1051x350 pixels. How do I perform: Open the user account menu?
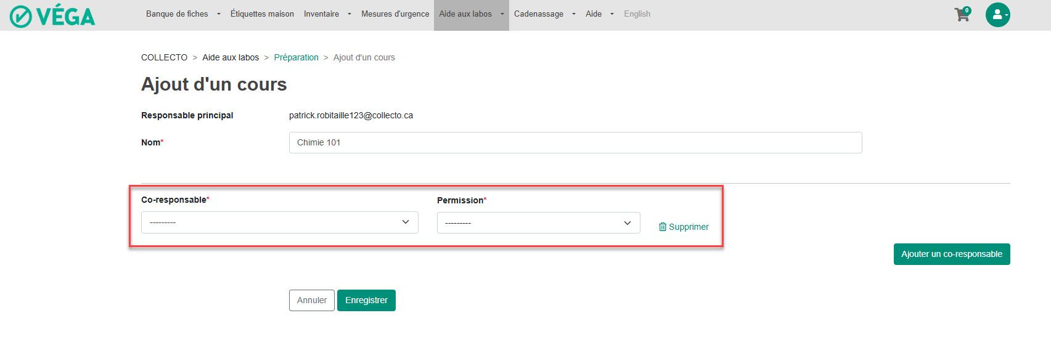(x=997, y=15)
